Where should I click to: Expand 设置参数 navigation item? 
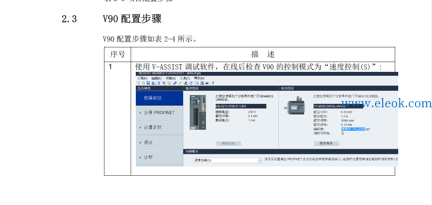[x=159, y=127]
